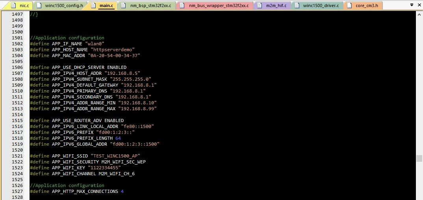The image size is (423, 200).
Task: Click APP_IPV4_PRIMARY_DNS definition
Action: [88, 91]
